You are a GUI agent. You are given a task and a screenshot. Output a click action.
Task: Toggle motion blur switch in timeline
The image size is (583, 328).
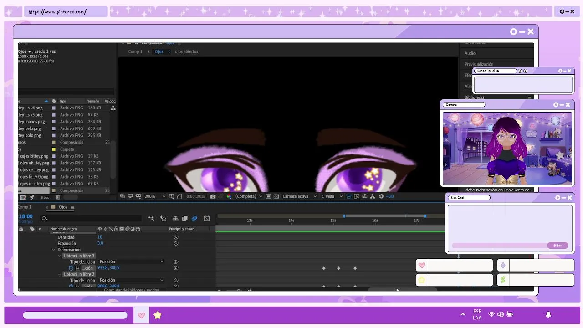(x=194, y=219)
